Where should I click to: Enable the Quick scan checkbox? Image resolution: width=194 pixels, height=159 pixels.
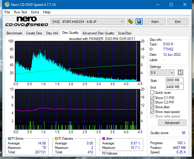[152, 93]
